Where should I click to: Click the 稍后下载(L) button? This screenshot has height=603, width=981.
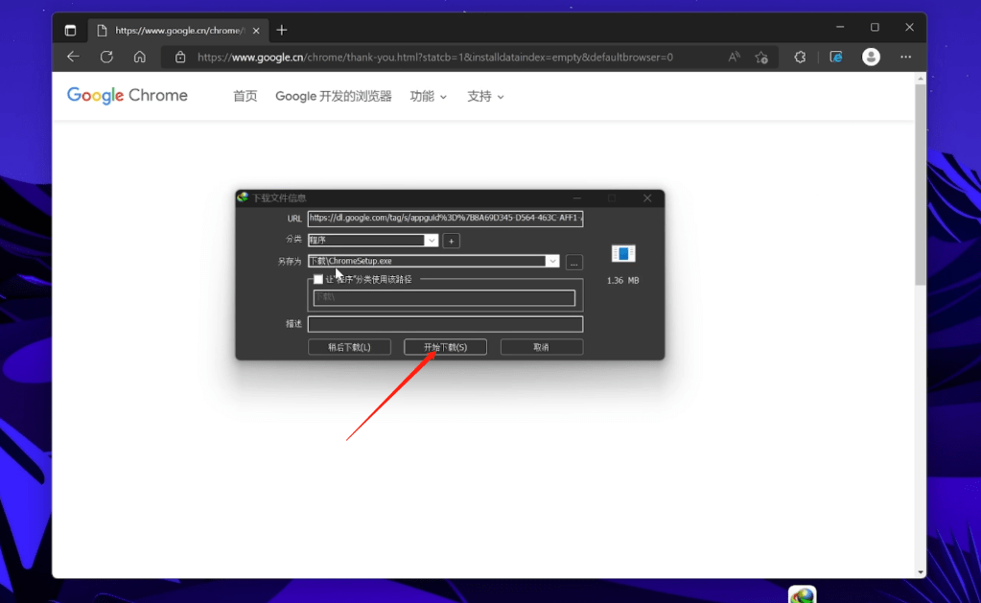coord(349,347)
